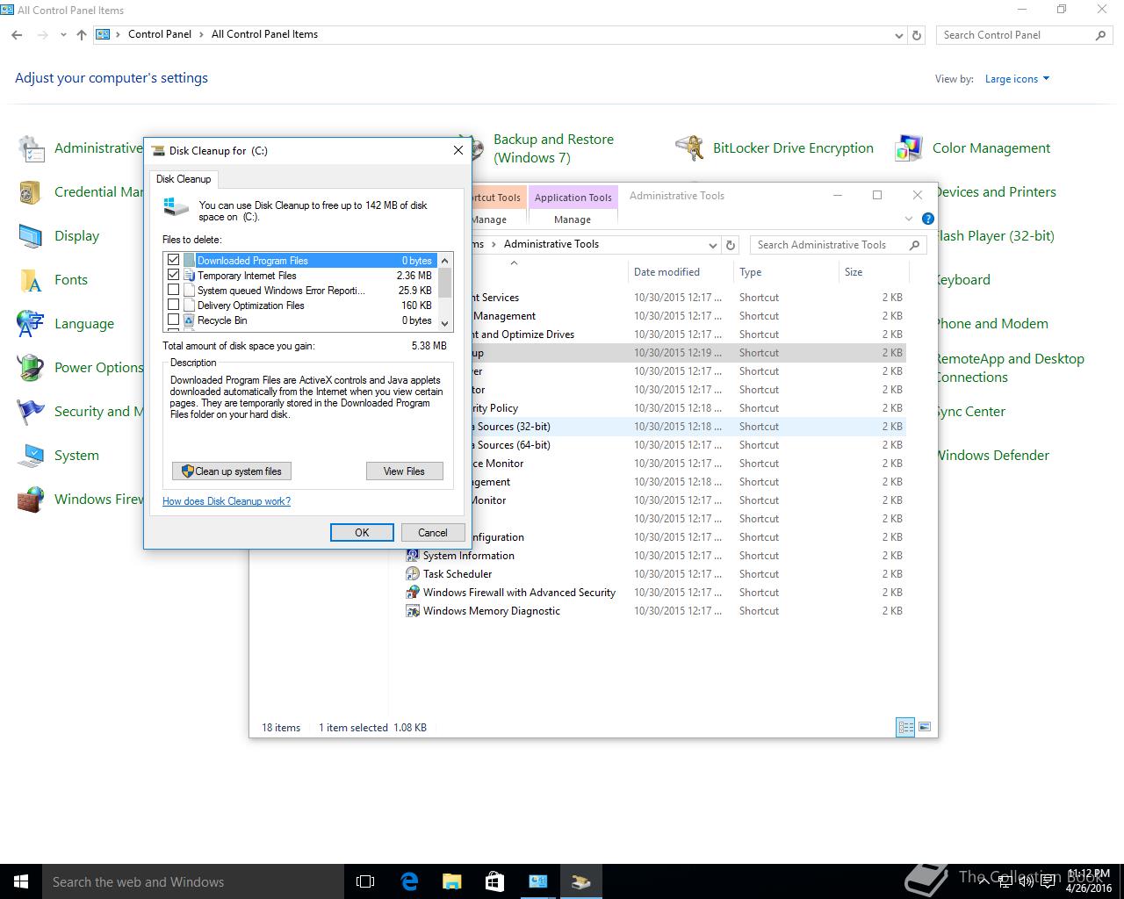Click Search Administrative Tools field
This screenshot has width=1124, height=899.
[x=836, y=245]
